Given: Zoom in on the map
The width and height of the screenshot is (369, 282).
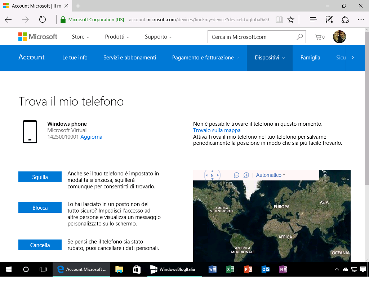Looking at the screenshot, I should [x=246, y=175].
